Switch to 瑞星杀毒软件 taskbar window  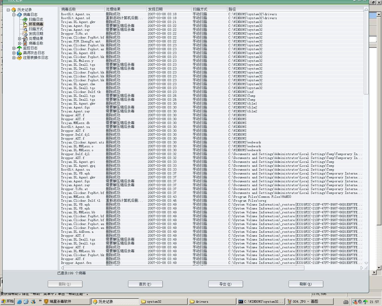pyautogui.click(x=67, y=302)
